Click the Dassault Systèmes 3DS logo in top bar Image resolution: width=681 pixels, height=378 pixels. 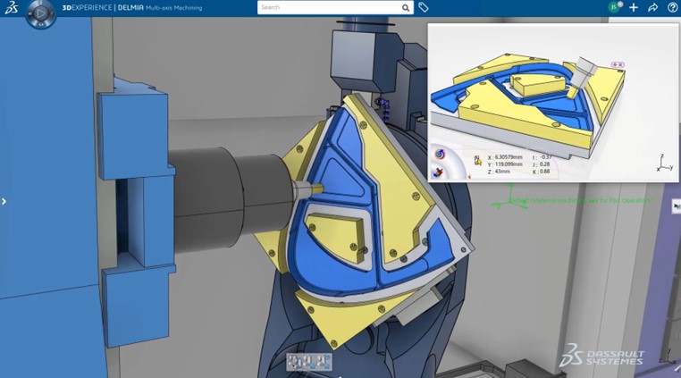(11, 7)
